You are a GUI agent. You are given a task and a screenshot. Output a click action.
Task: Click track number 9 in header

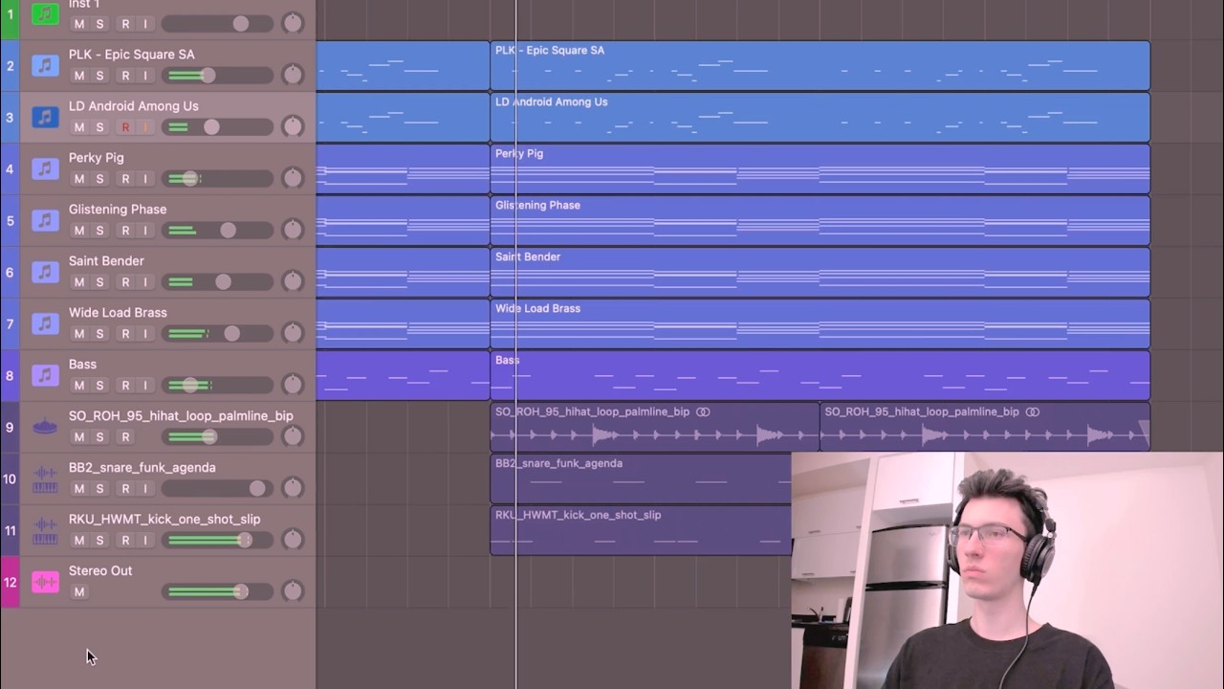click(x=10, y=428)
